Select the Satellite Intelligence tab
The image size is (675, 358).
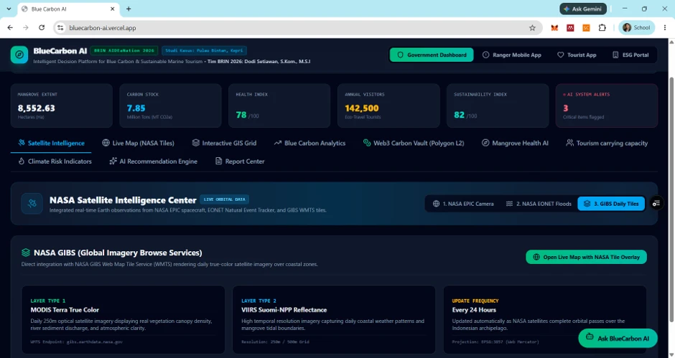point(51,143)
